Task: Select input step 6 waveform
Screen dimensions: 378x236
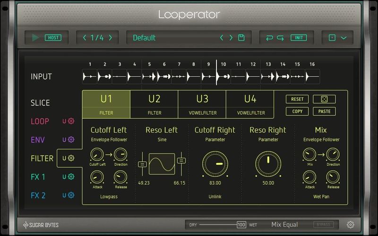Action: pos(164,76)
